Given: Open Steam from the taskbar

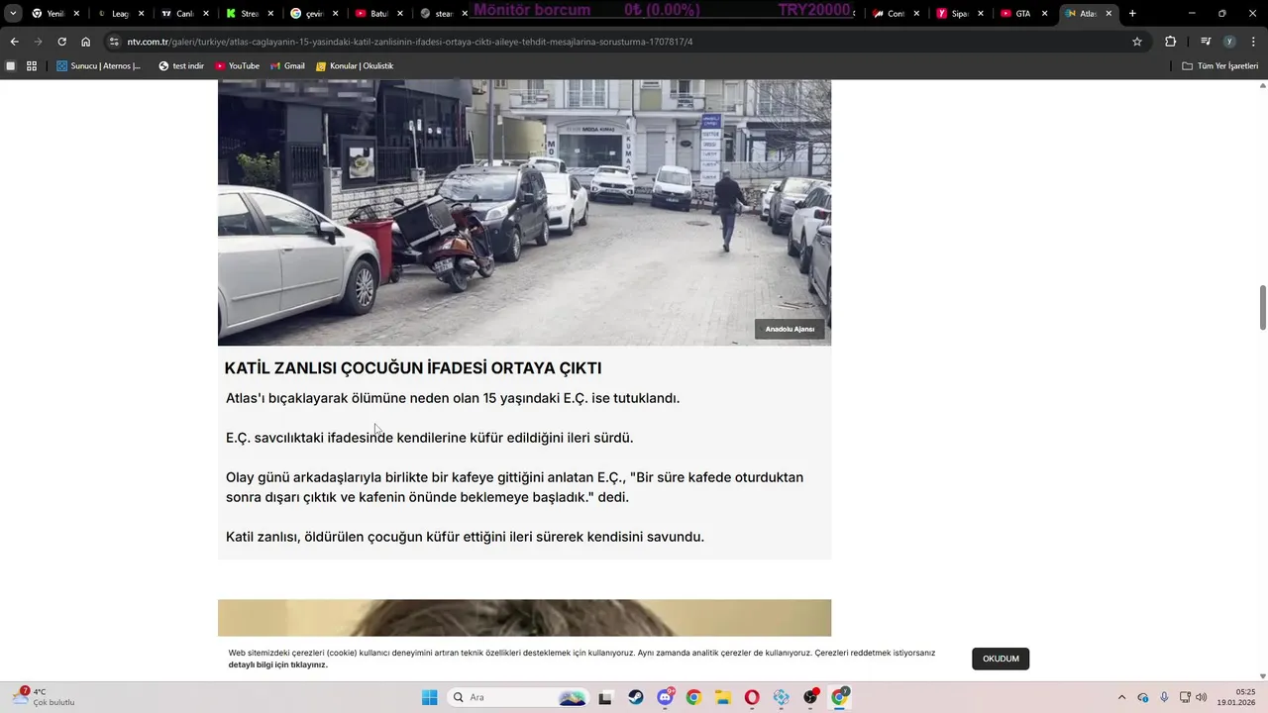Looking at the screenshot, I should tap(636, 697).
